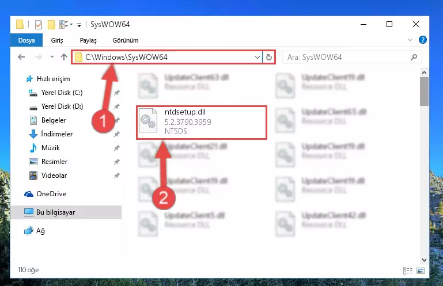This screenshot has height=286, width=443.
Task: Open the Help question mark icon
Action: click(x=423, y=40)
